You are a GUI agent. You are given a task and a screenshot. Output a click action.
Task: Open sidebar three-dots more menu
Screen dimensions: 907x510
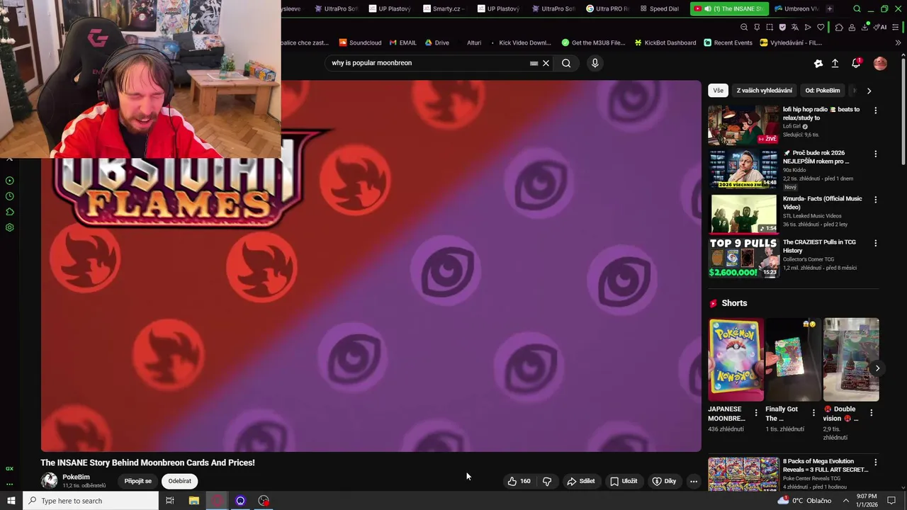click(x=10, y=484)
